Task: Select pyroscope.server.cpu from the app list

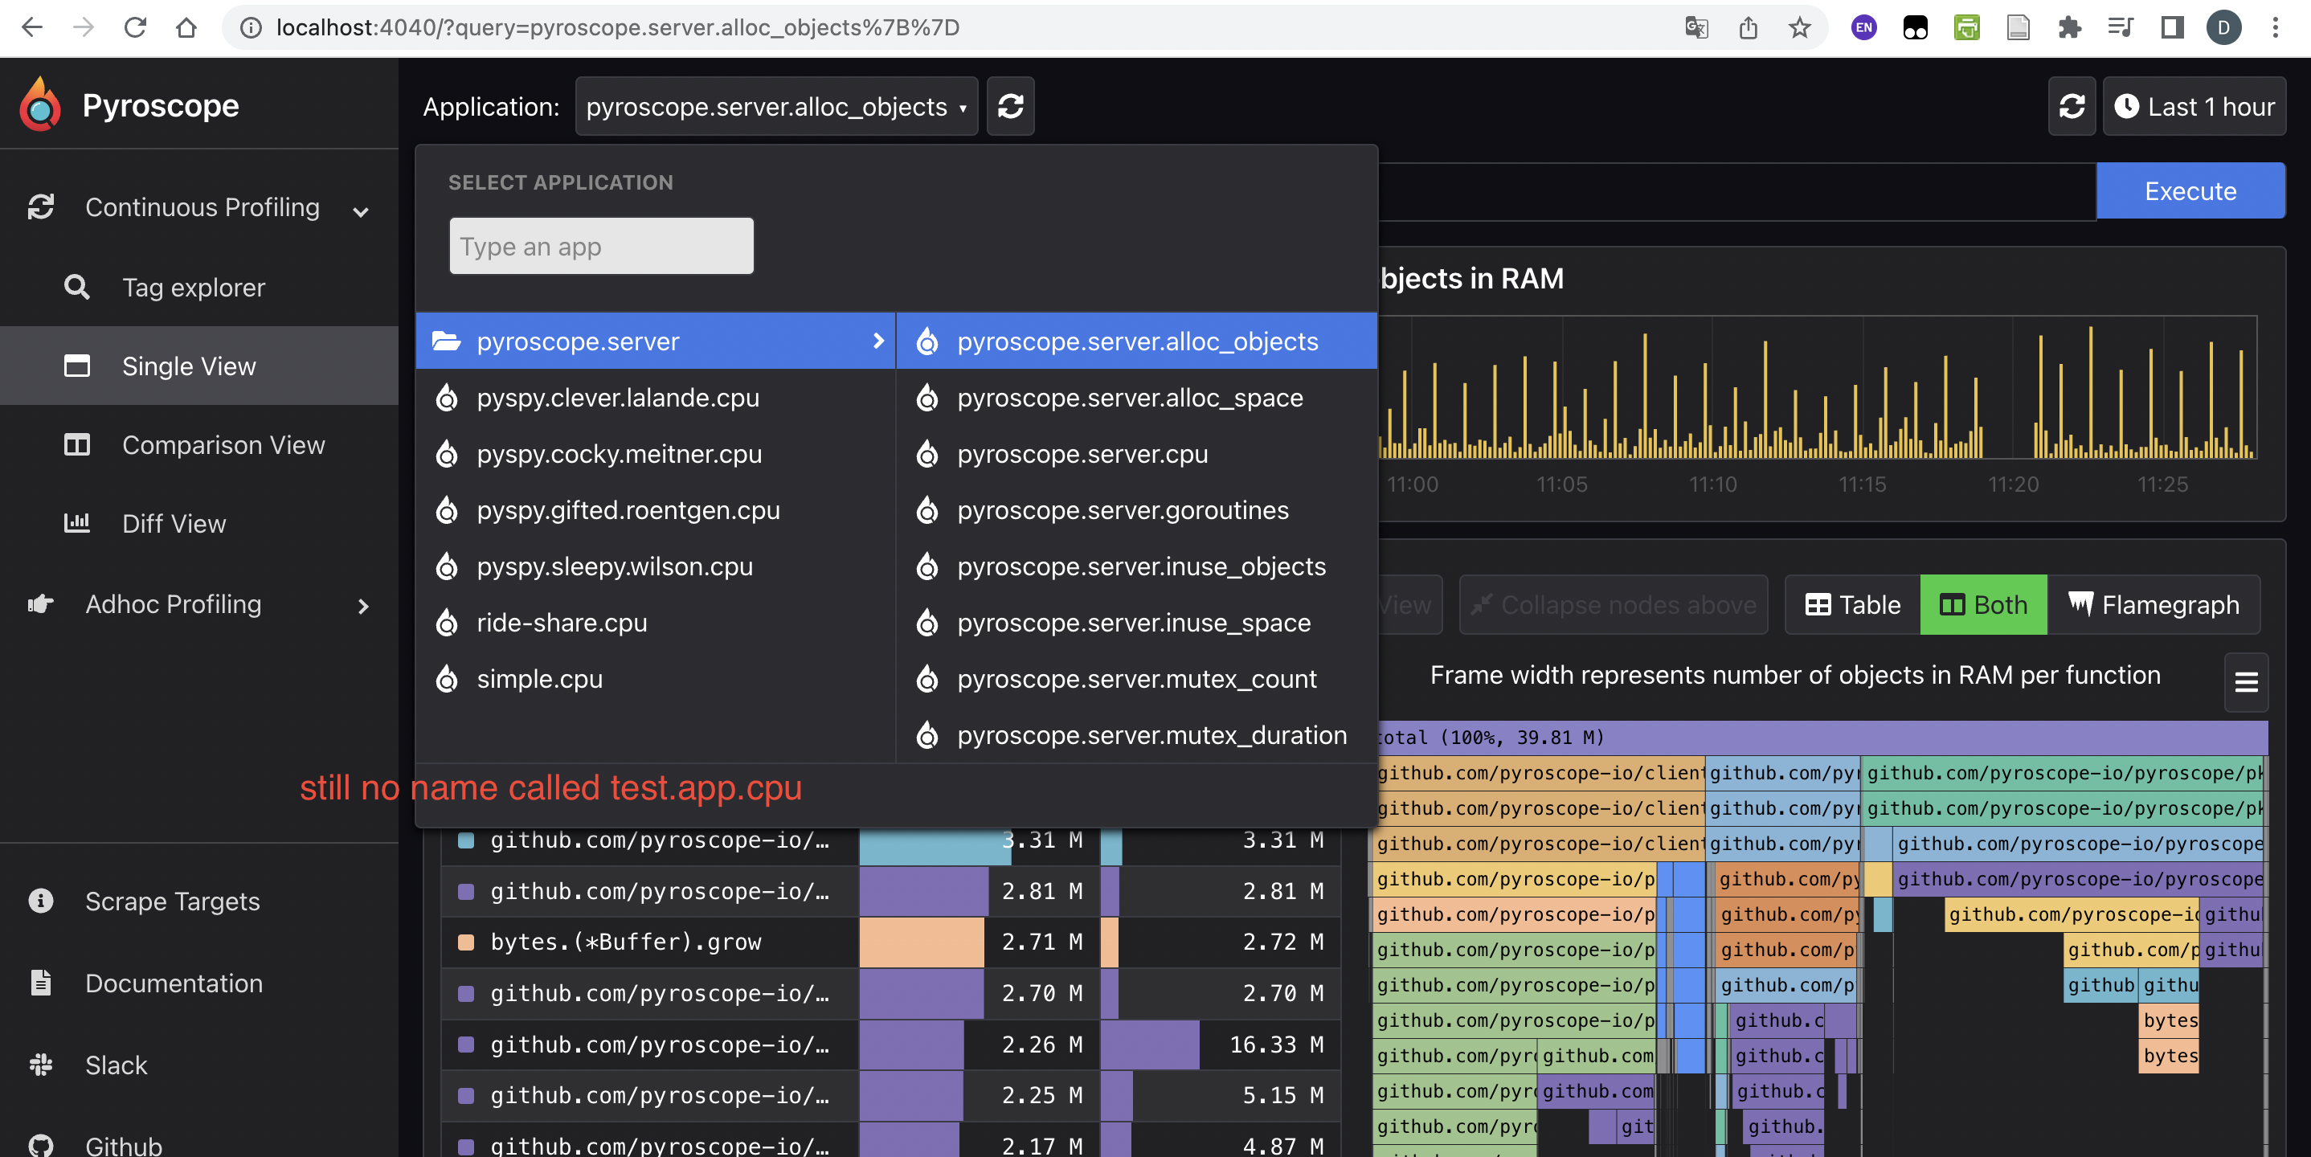Action: 1082,454
